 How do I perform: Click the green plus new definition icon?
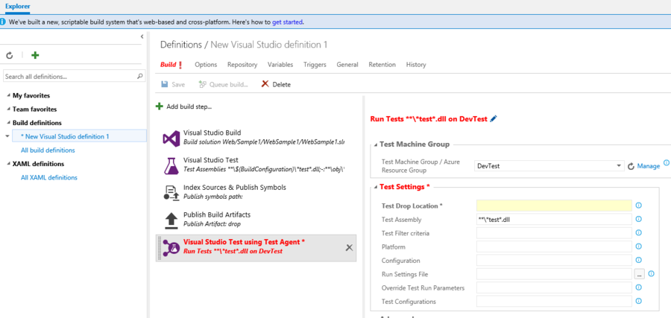tap(36, 55)
